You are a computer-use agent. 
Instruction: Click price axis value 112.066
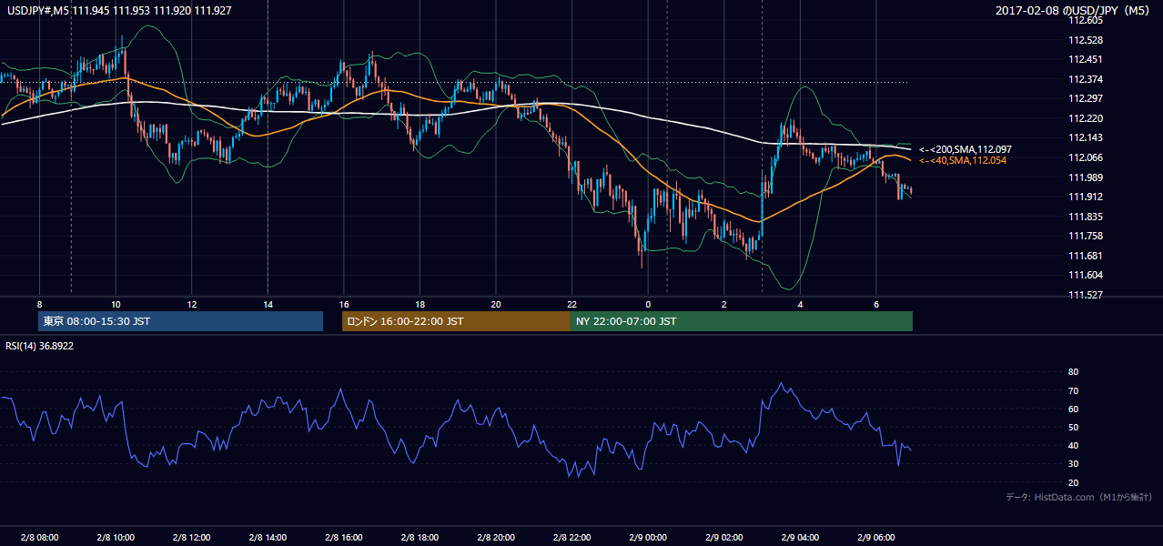point(1084,157)
